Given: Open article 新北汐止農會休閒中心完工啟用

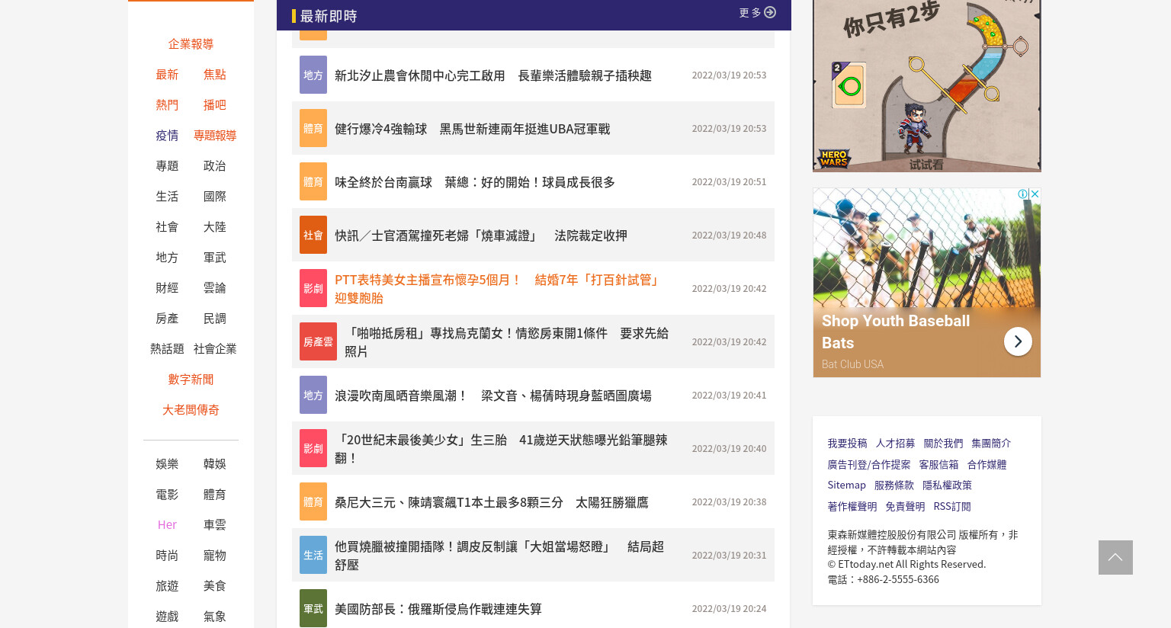Looking at the screenshot, I should pyautogui.click(x=493, y=75).
